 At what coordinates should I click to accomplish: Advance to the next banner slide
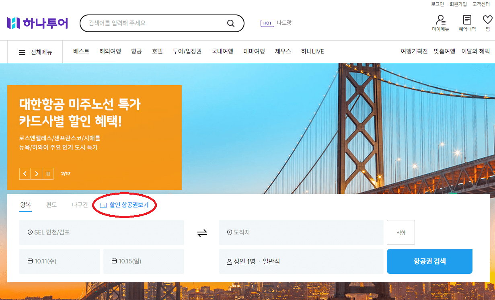tap(36, 173)
